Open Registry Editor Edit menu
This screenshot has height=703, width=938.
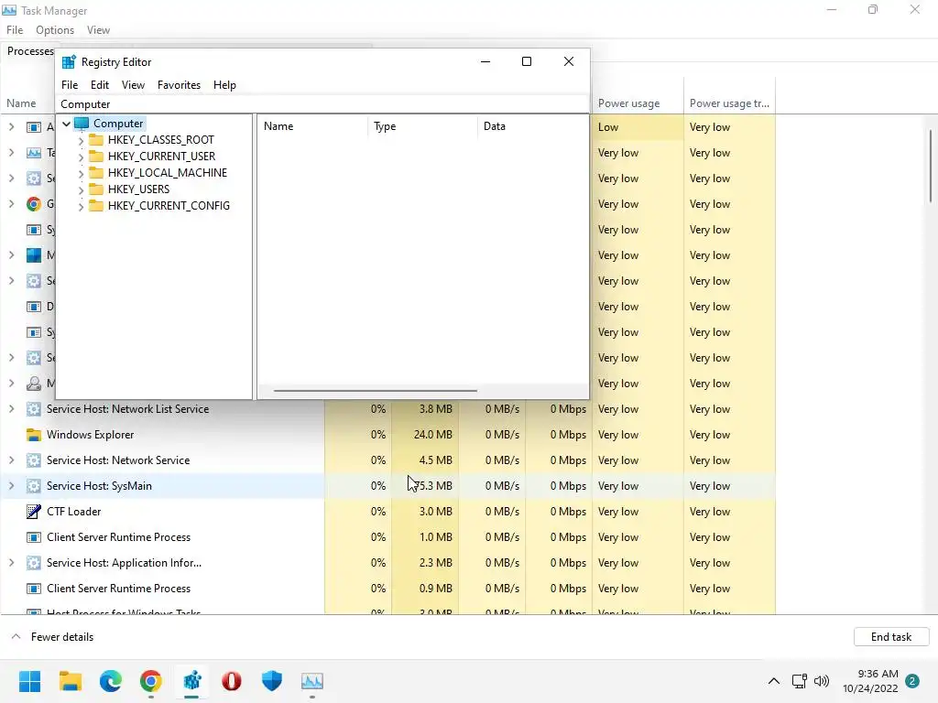tap(99, 85)
